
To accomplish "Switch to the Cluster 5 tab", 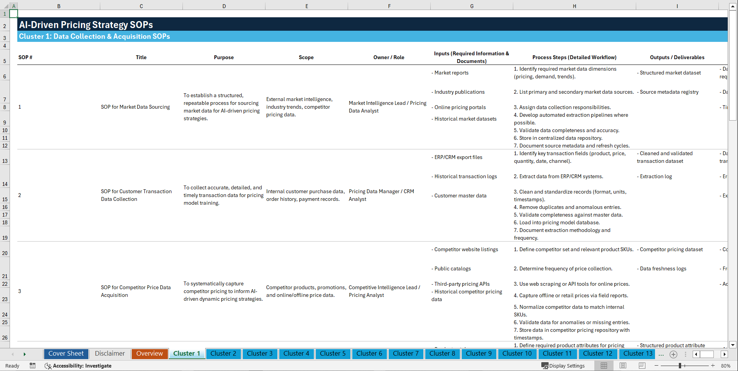I will (x=333, y=354).
